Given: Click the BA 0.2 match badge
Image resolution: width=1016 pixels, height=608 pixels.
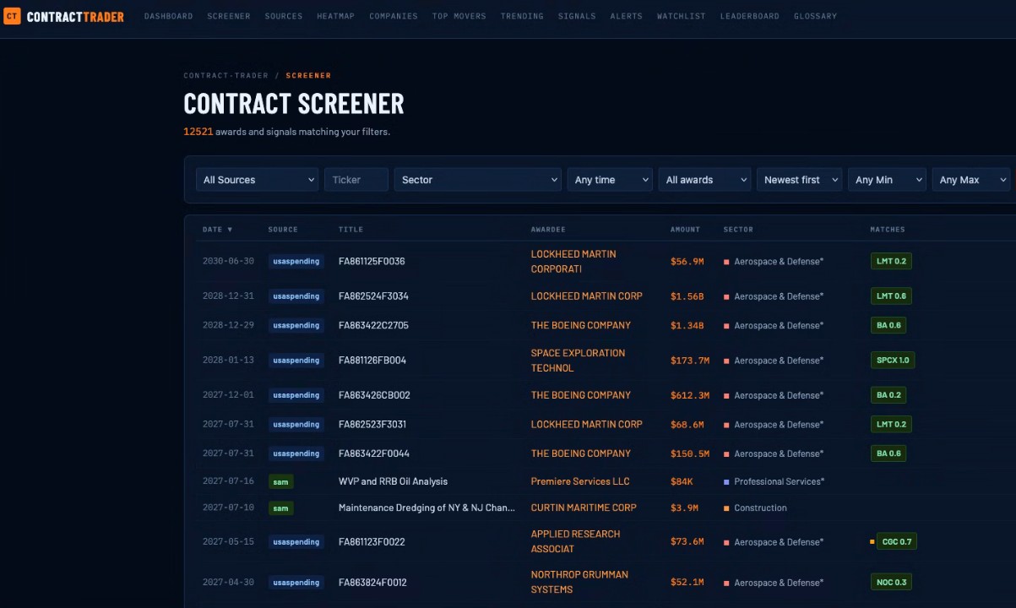Looking at the screenshot, I should coord(888,395).
